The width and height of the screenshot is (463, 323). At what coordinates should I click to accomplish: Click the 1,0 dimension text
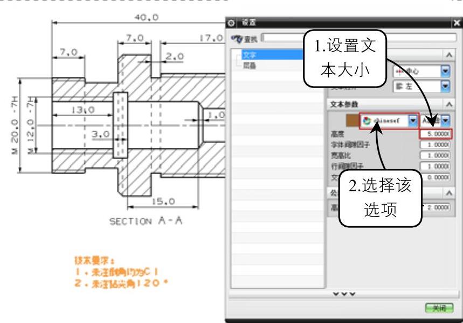point(217,115)
